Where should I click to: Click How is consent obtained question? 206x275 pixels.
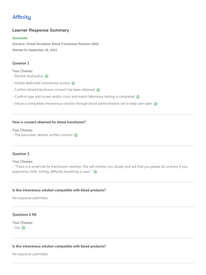pyautogui.click(x=49, y=122)
